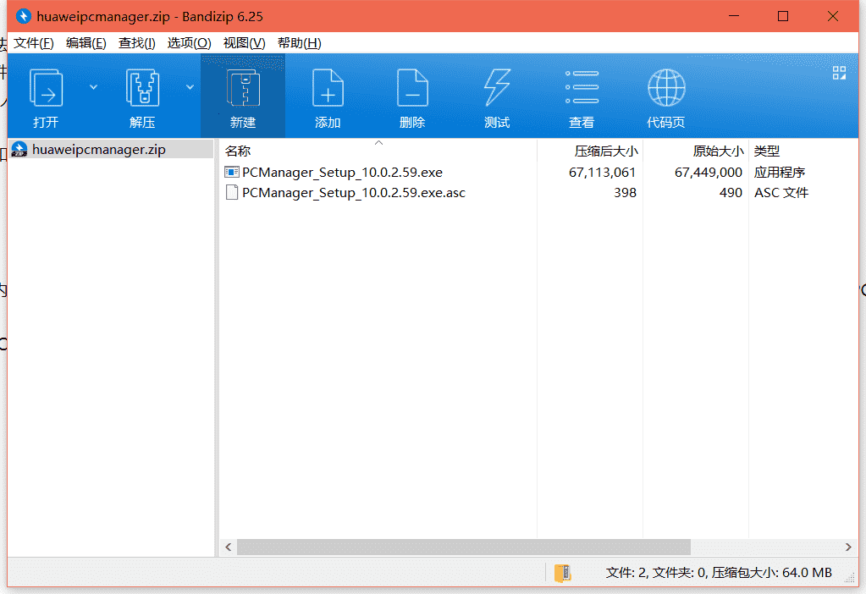Open the 查找(I) menu
The height and width of the screenshot is (594, 866).
137,43
